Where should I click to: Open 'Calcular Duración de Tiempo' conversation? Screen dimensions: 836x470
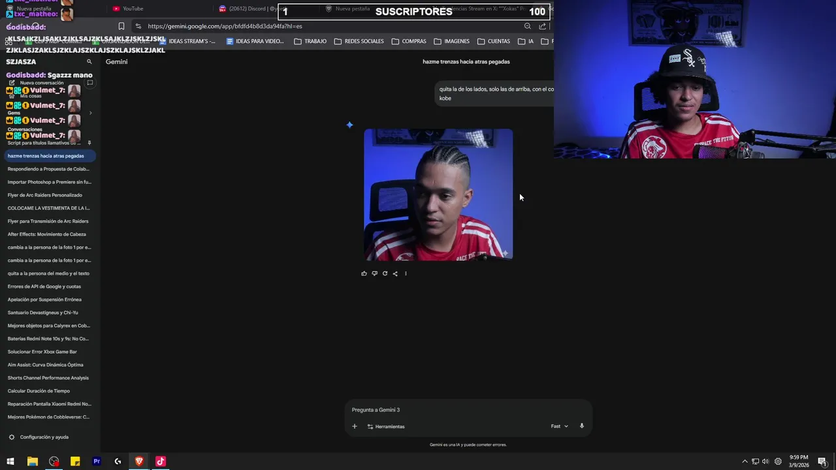tap(39, 391)
